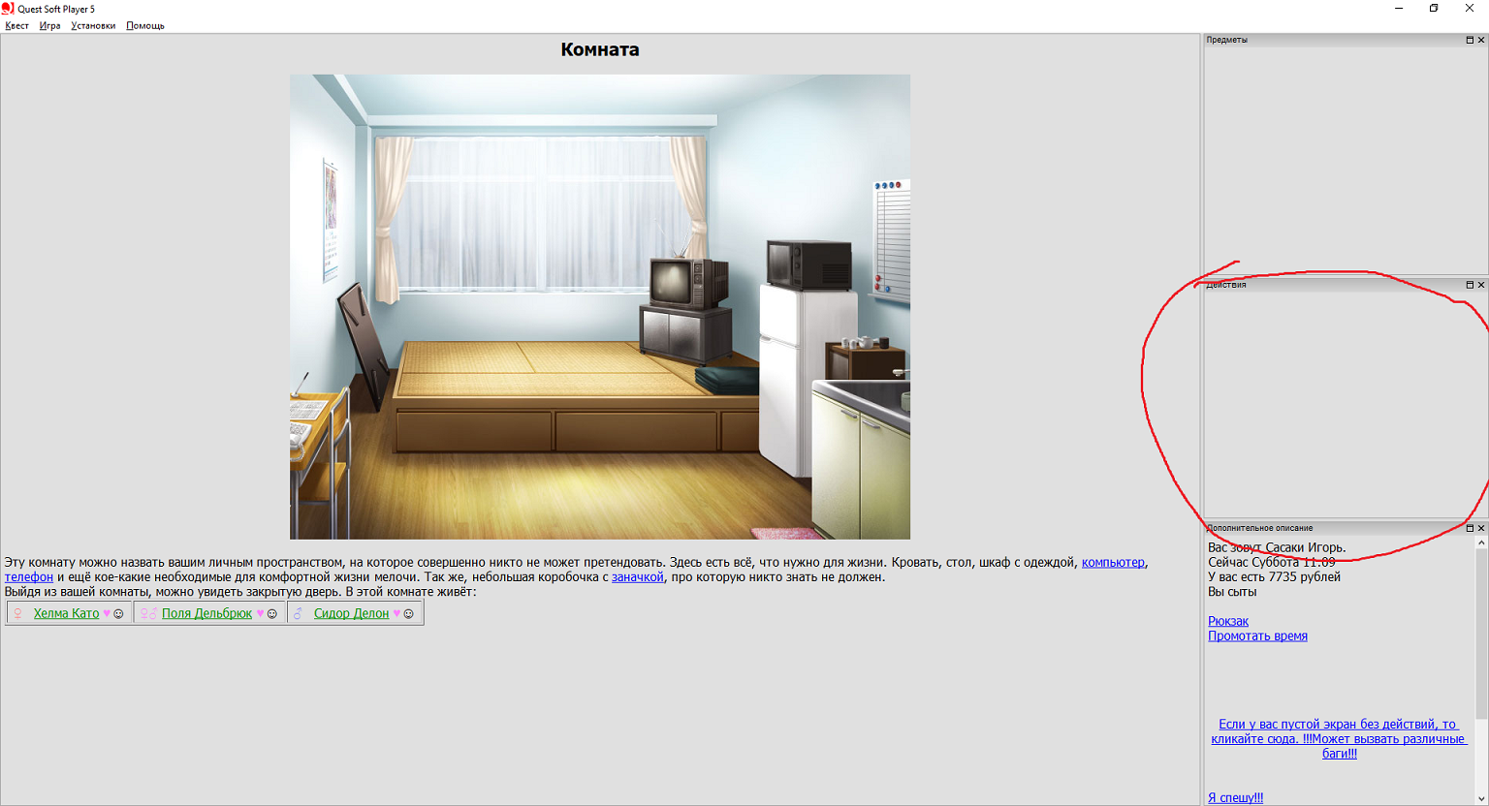The height and width of the screenshot is (806, 1489).
Task: Click the smiley icon beside Поля Дельбрюк
Action: [x=272, y=613]
